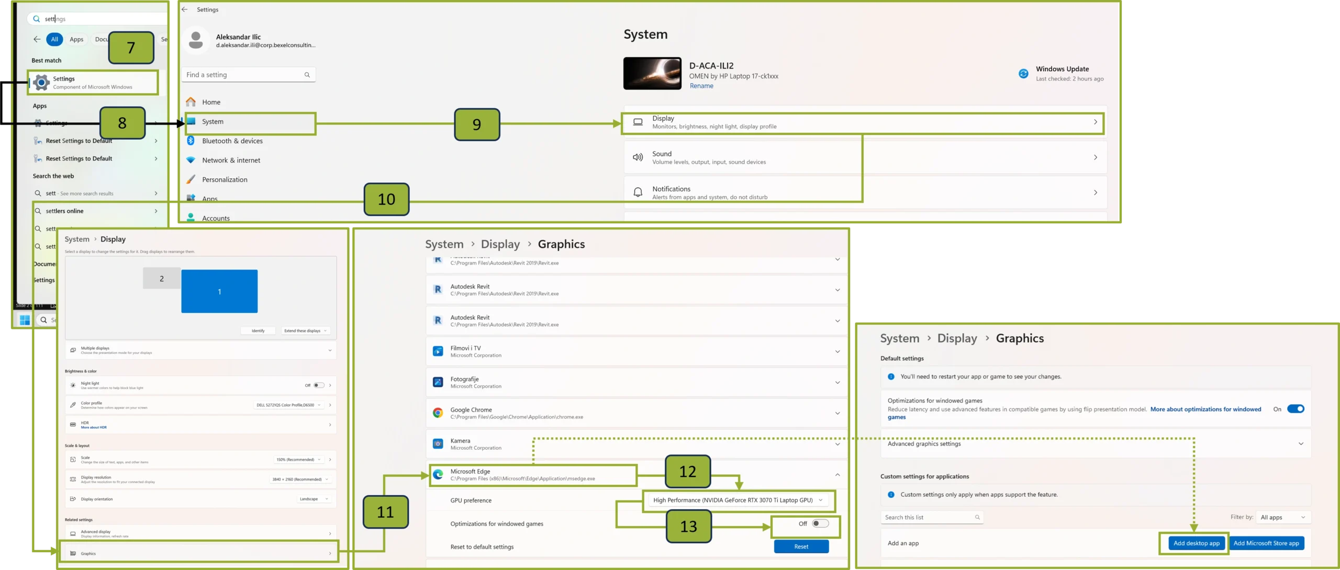Click the back arrow in the Settings window header
1340x570 pixels.
click(185, 9)
